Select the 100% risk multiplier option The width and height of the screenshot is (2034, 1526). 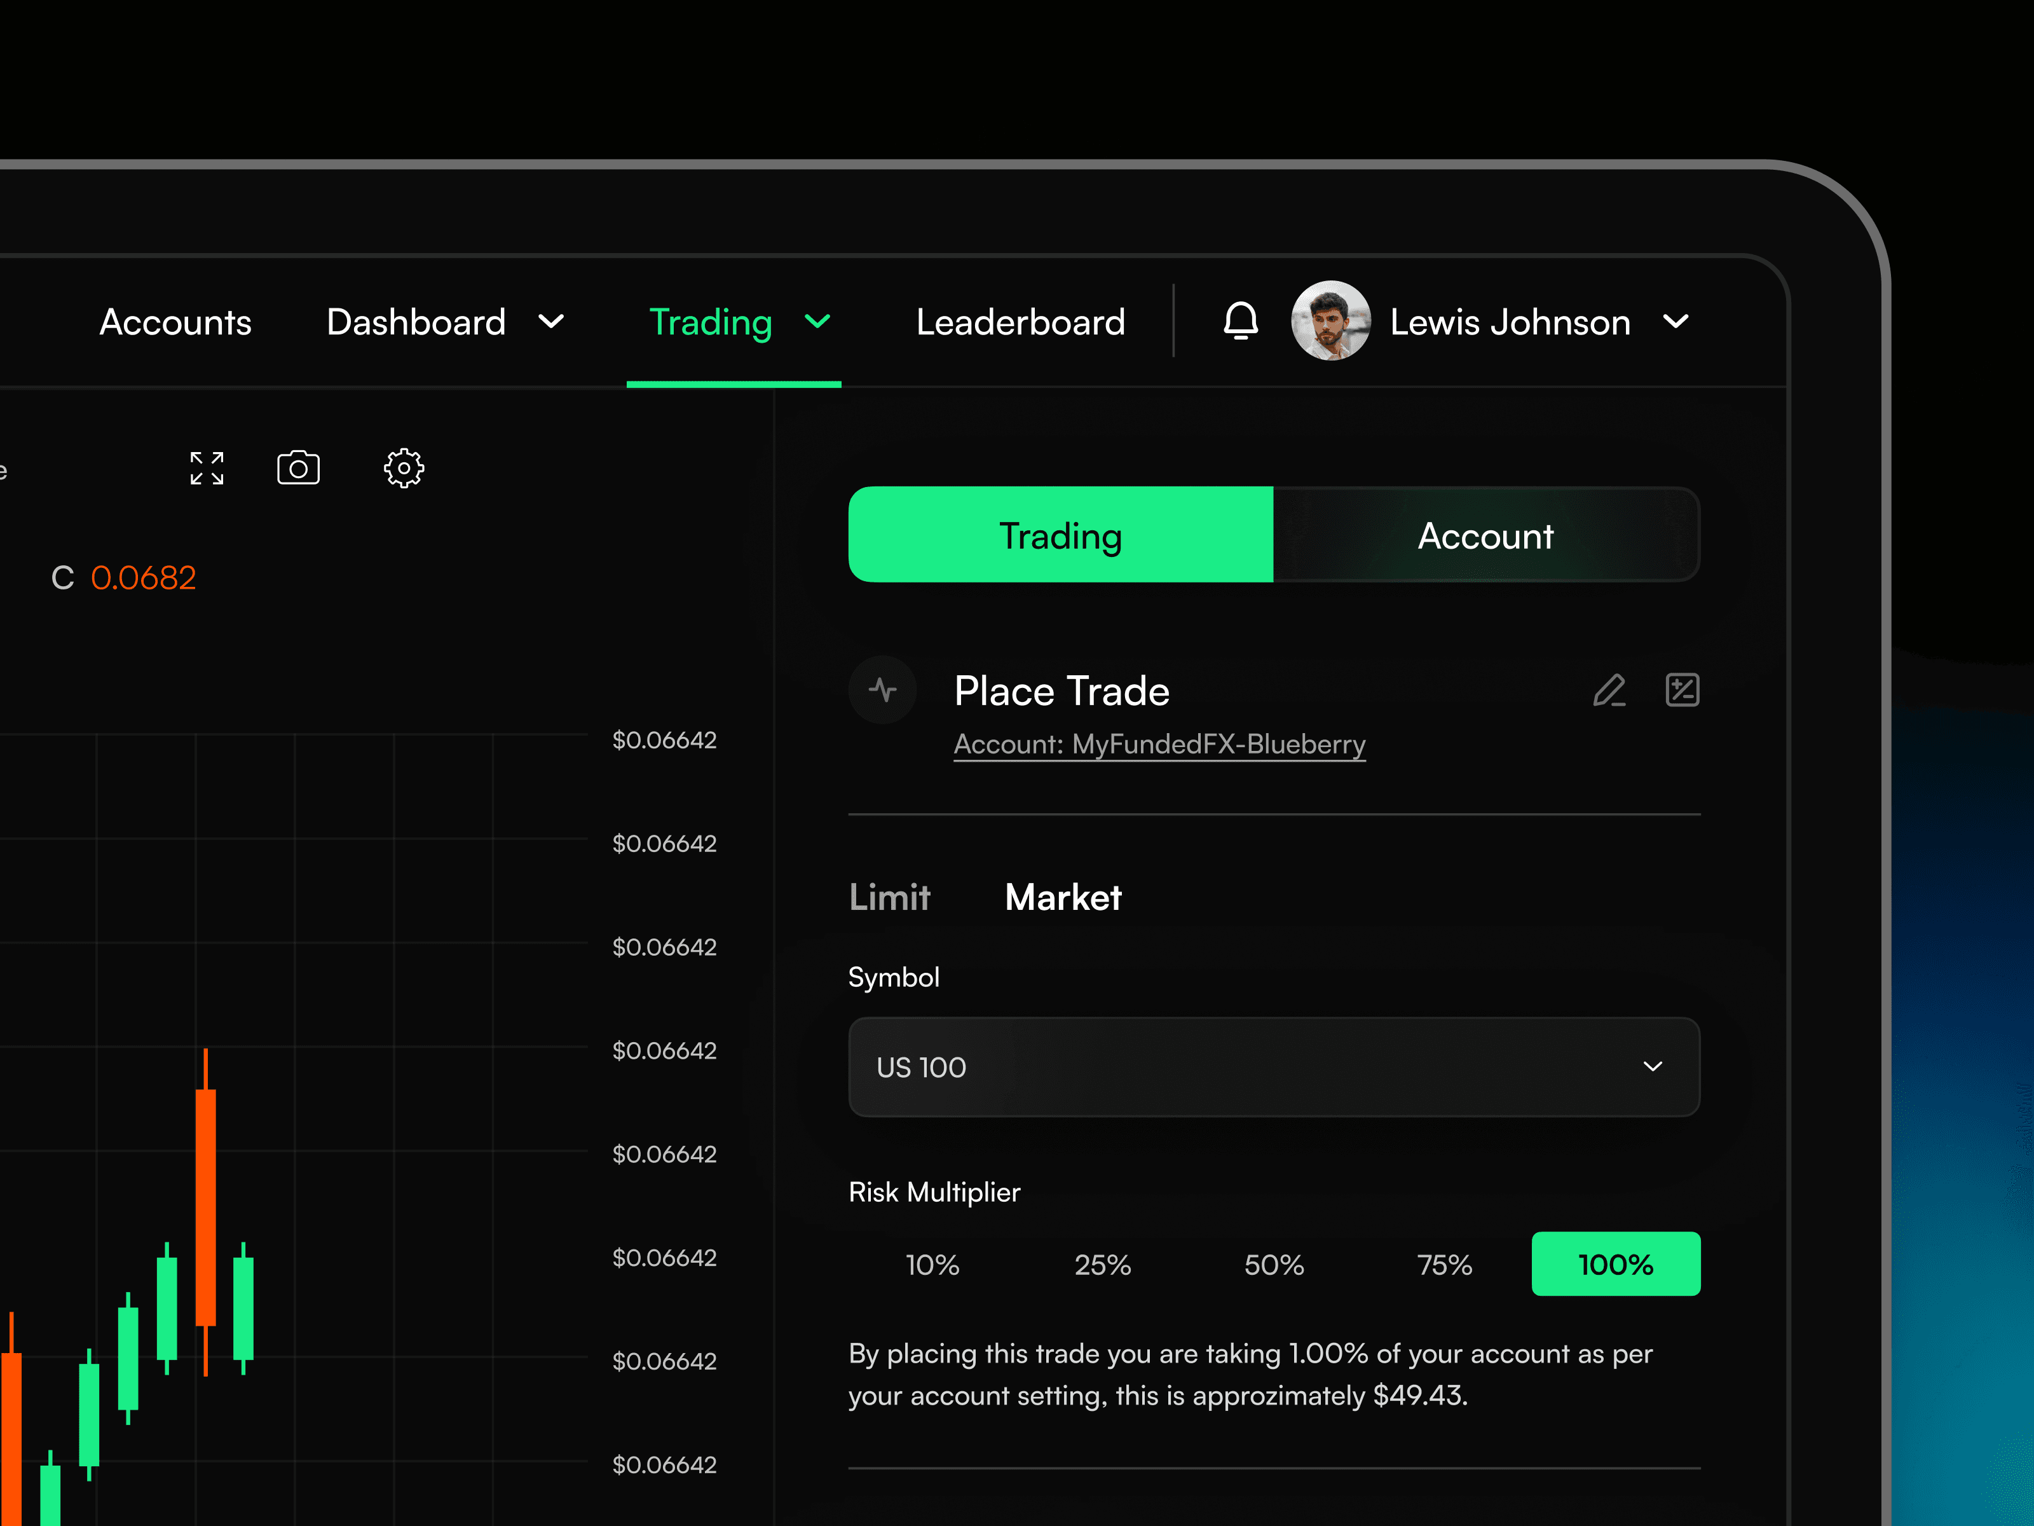(x=1616, y=1265)
